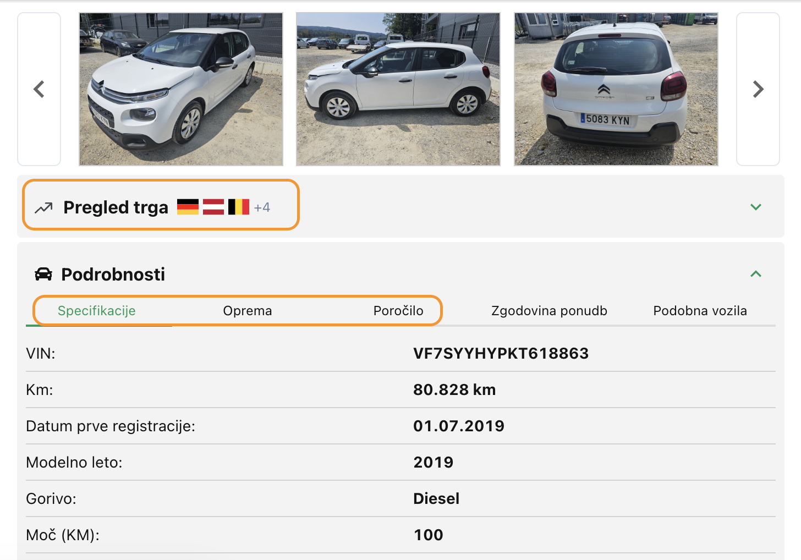
Task: Open the rear view car photo
Action: [616, 89]
